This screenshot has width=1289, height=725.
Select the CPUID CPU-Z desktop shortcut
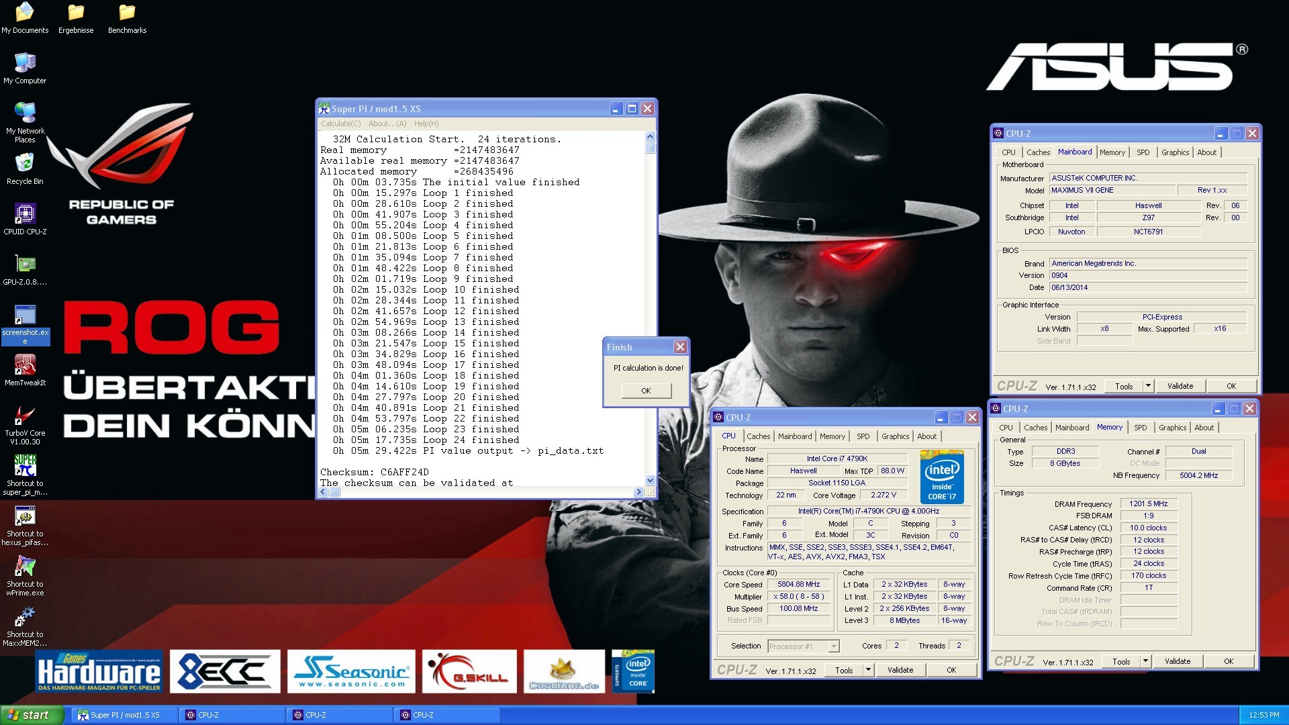point(25,220)
